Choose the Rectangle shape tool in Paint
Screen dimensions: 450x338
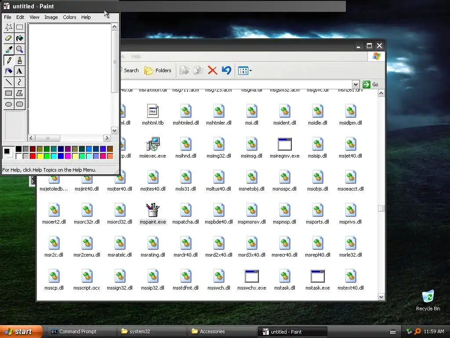(x=9, y=93)
